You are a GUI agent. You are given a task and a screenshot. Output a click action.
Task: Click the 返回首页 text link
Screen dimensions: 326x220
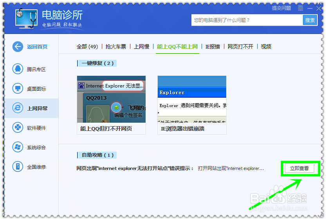[37, 47]
